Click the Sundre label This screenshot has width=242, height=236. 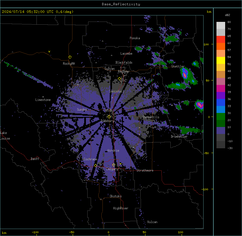[82, 110]
